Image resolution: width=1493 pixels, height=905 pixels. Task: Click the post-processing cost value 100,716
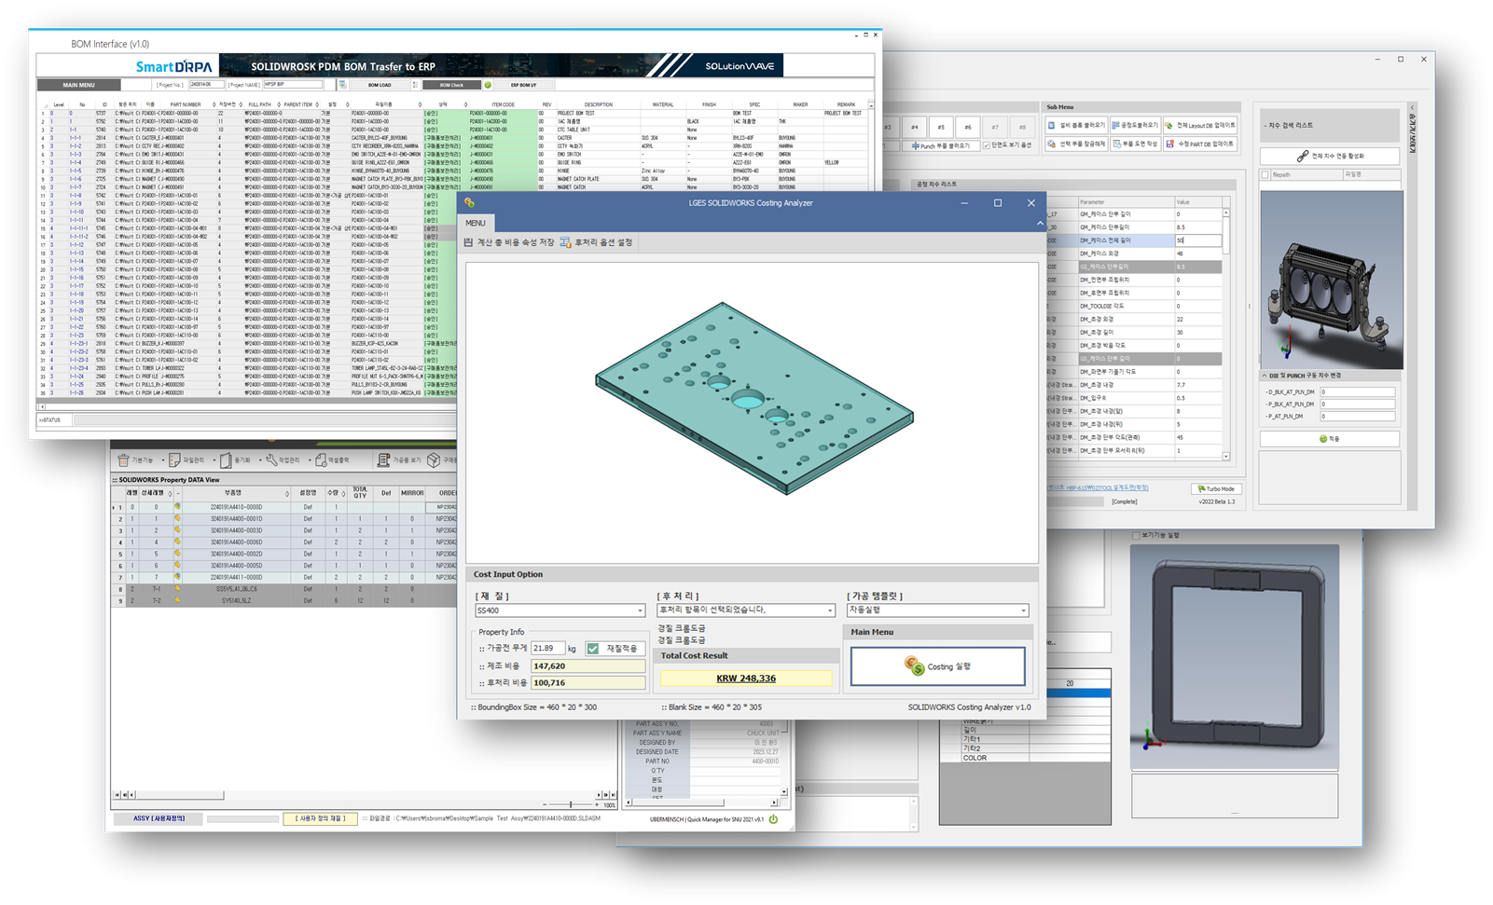[588, 683]
